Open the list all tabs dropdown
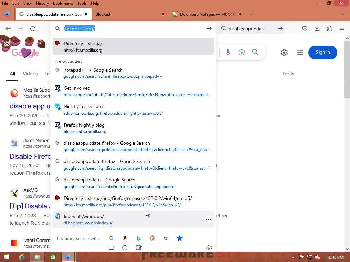350x262 pixels. coord(343,14)
